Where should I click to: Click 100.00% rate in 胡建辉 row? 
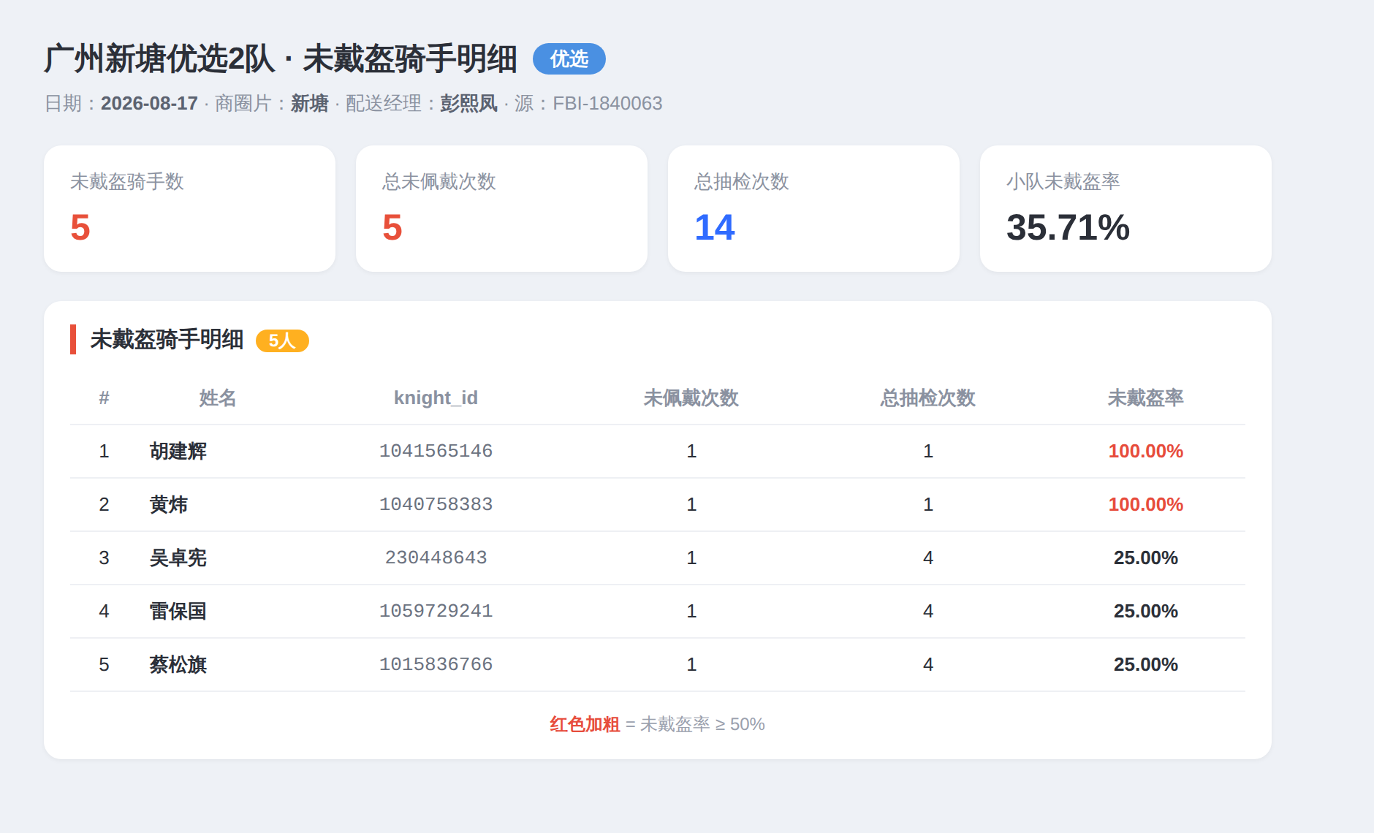tap(1145, 452)
